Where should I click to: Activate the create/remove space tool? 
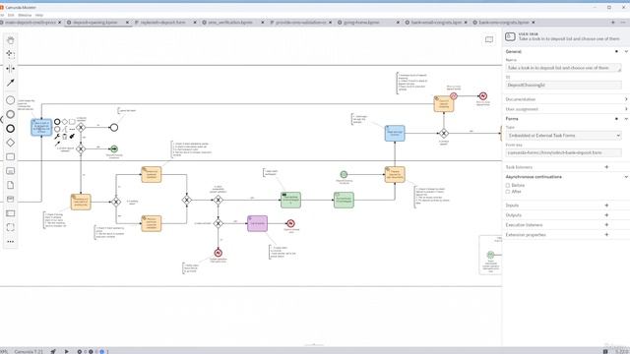click(x=11, y=68)
